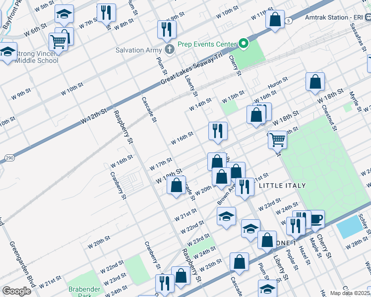The width and height of the screenshot is (371, 297).
Task: Click the W 12th St road label
Action: click(x=93, y=116)
